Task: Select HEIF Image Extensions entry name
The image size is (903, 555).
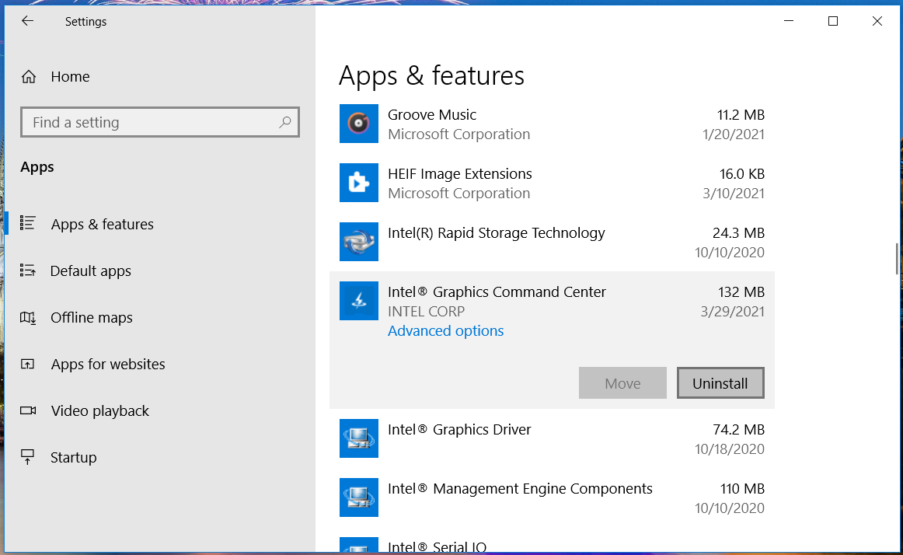Action: pyautogui.click(x=459, y=174)
